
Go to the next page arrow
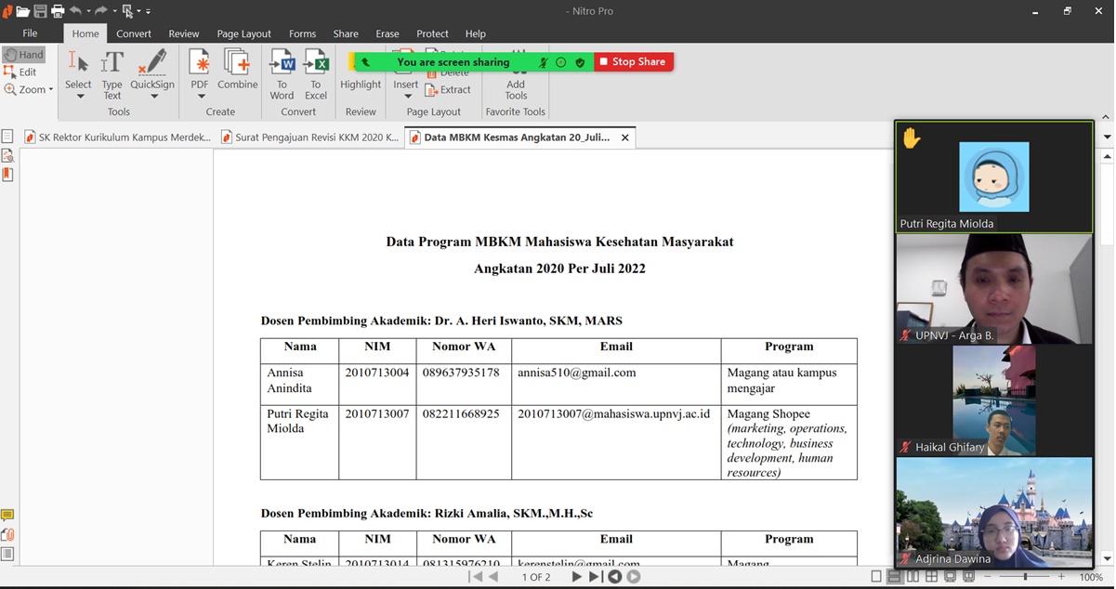[576, 577]
